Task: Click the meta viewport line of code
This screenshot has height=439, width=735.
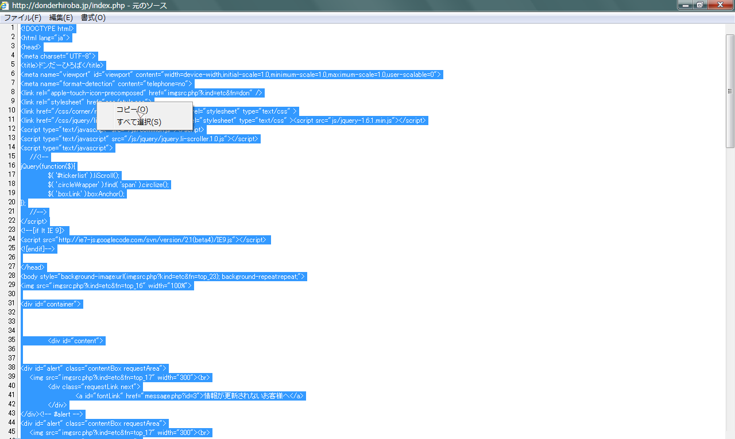Action: 230,75
